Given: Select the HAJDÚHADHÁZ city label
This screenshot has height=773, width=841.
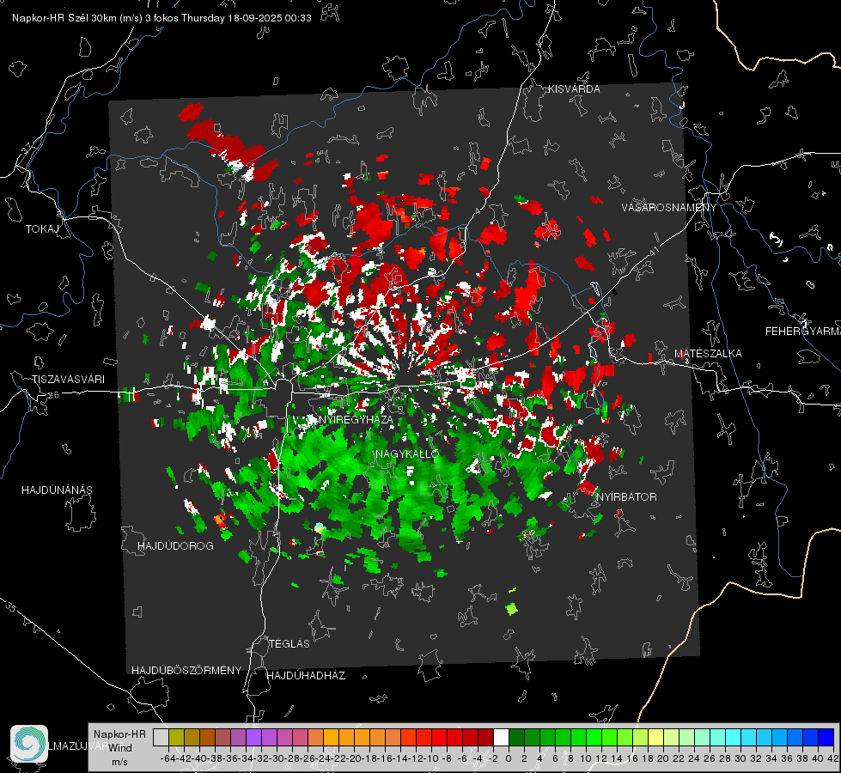Looking at the screenshot, I should click(x=306, y=675).
